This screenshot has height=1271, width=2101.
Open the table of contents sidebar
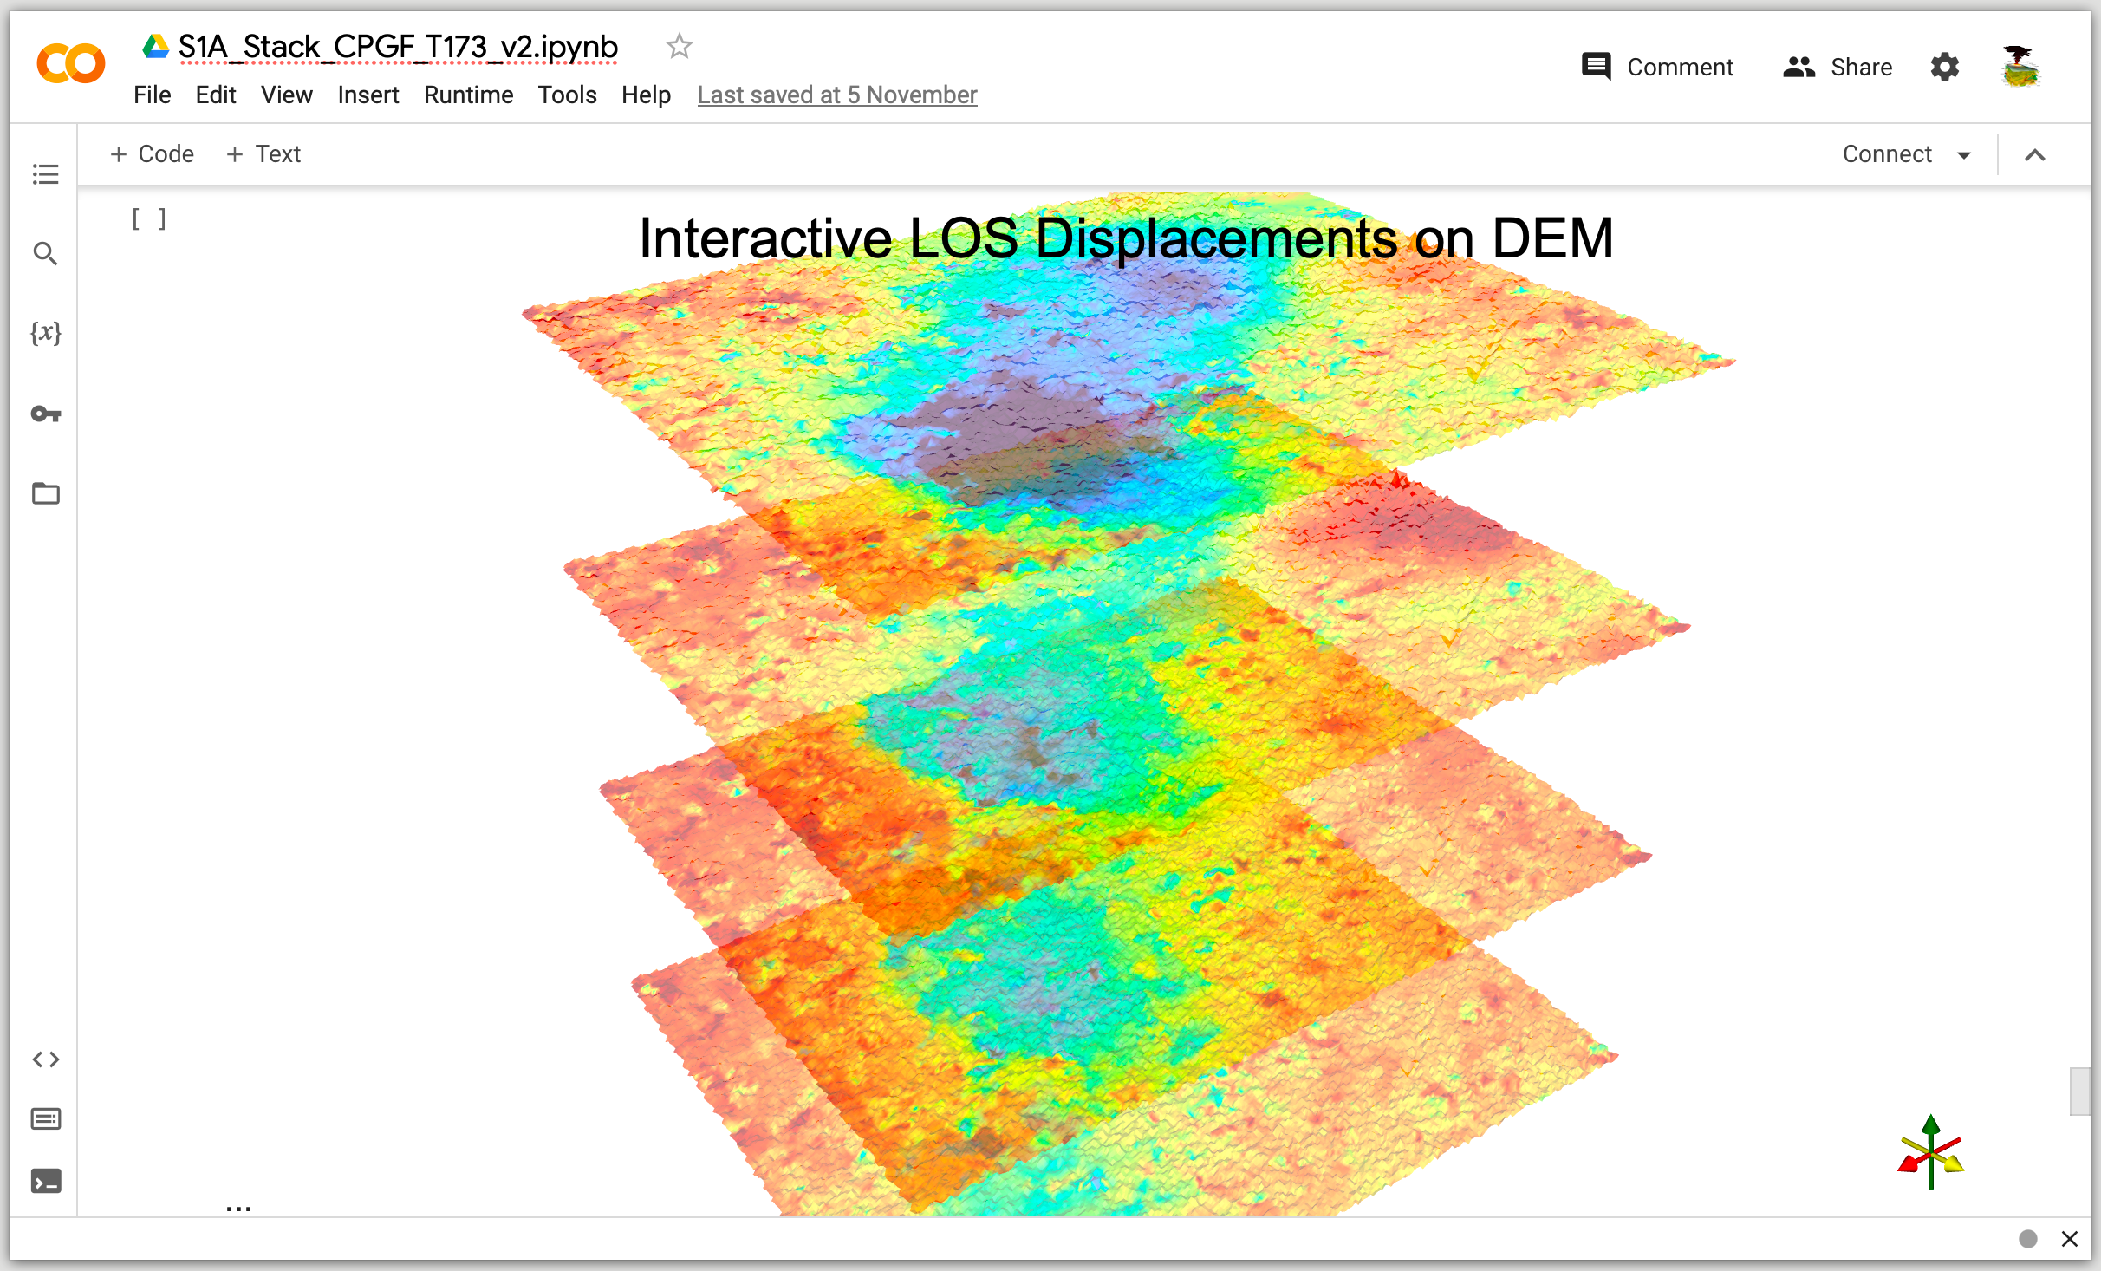click(x=45, y=174)
